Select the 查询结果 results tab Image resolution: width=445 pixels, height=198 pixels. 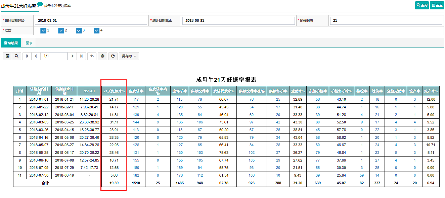coord(11,43)
